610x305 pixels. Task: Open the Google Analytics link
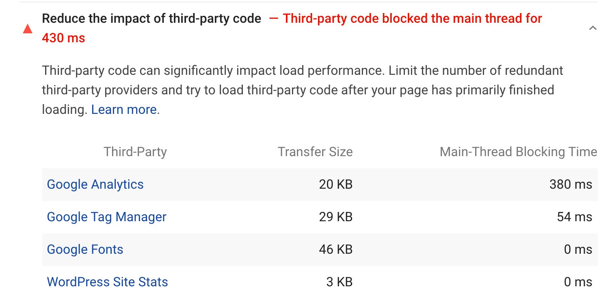pyautogui.click(x=95, y=185)
